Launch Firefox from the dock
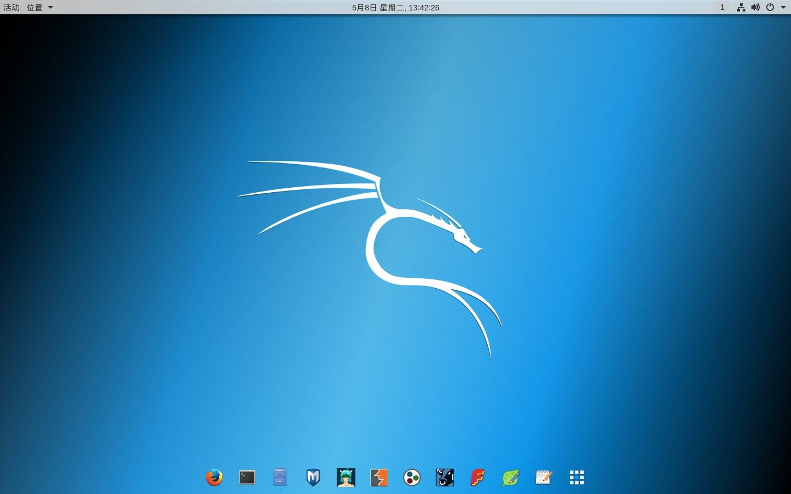This screenshot has width=791, height=494. click(x=214, y=478)
